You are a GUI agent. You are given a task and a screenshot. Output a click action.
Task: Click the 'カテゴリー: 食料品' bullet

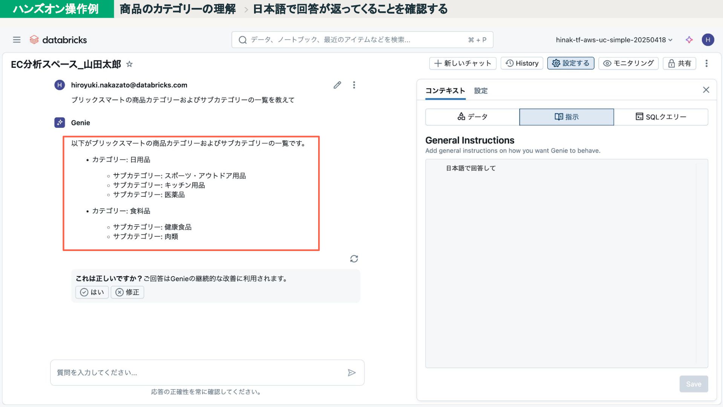pos(121,211)
